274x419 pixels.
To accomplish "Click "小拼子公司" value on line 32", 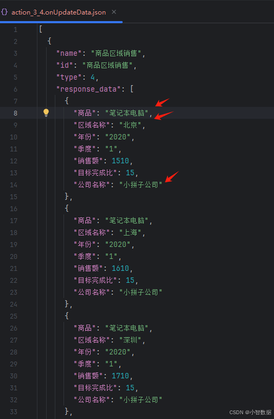I will pyautogui.click(x=141, y=399).
